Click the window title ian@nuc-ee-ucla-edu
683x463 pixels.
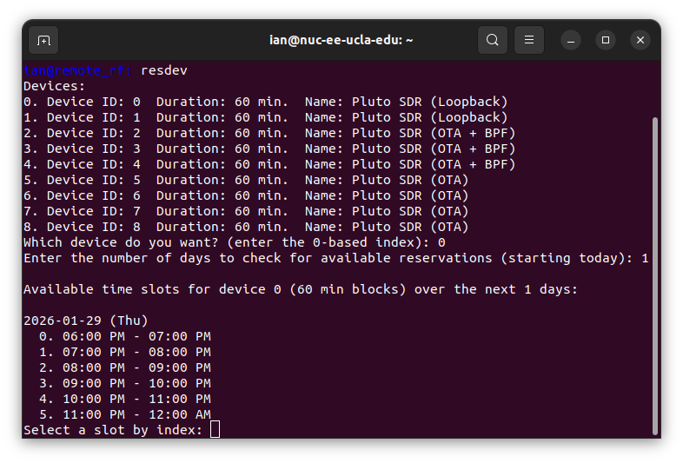341,40
